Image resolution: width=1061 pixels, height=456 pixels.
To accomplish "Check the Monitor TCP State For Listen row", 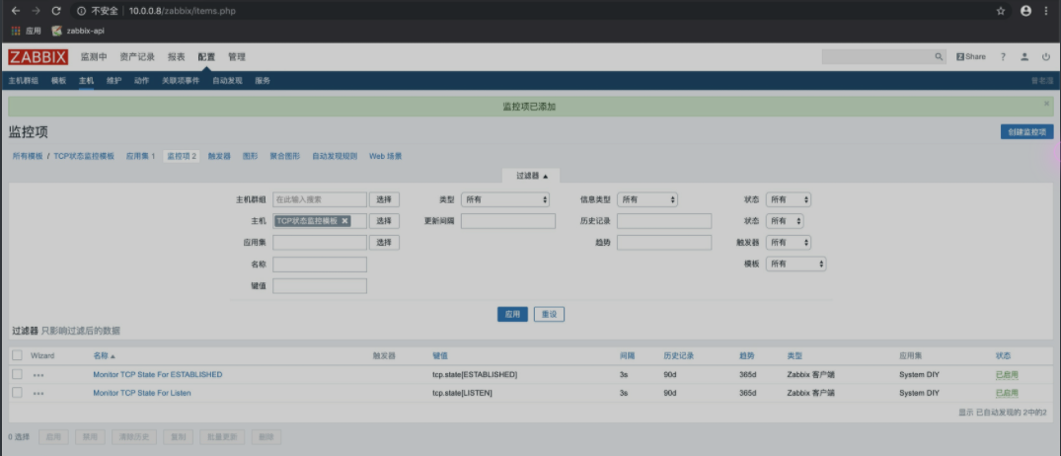I will (17, 393).
